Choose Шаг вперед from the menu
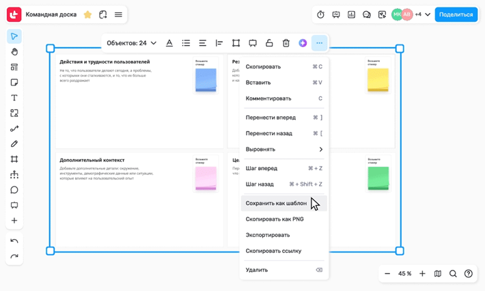Image resolution: width=485 pixels, height=291 pixels. click(x=284, y=168)
